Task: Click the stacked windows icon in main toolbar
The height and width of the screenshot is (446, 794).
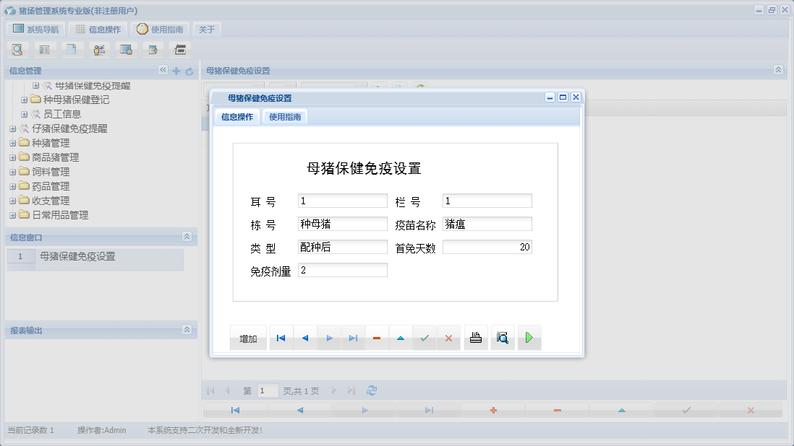Action: pos(180,50)
